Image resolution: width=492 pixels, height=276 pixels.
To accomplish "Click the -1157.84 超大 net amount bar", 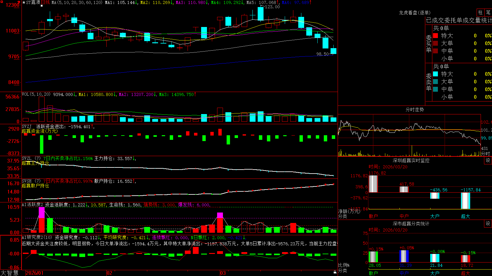I will click(465, 201).
